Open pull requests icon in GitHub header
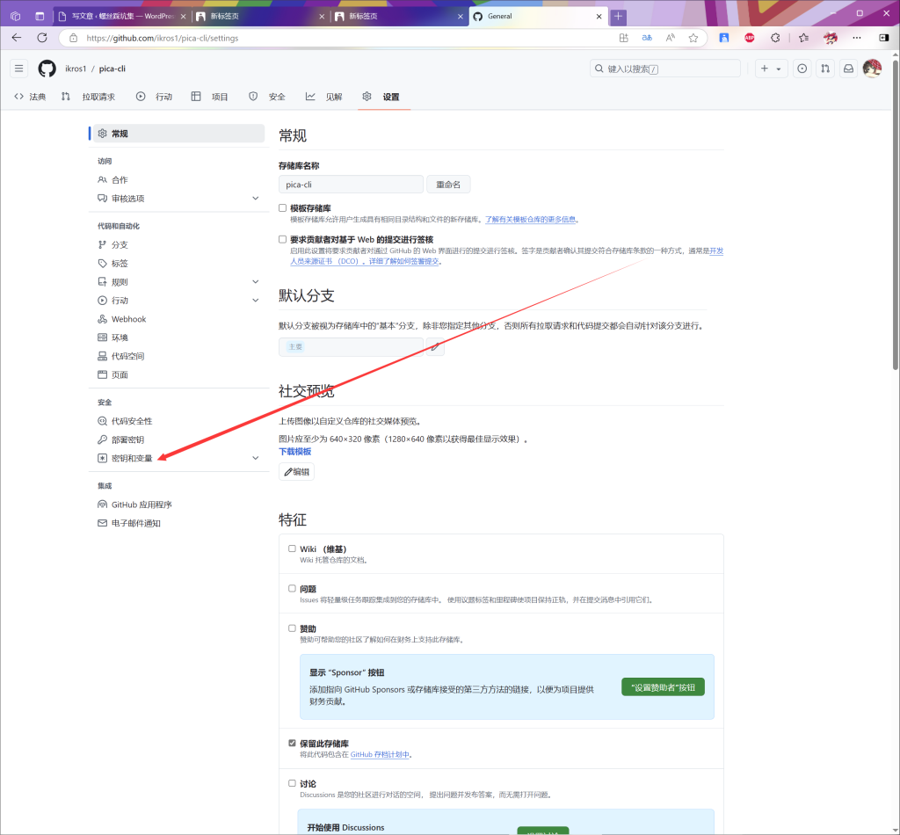Screen dimensions: 900x835 pyautogui.click(x=824, y=69)
